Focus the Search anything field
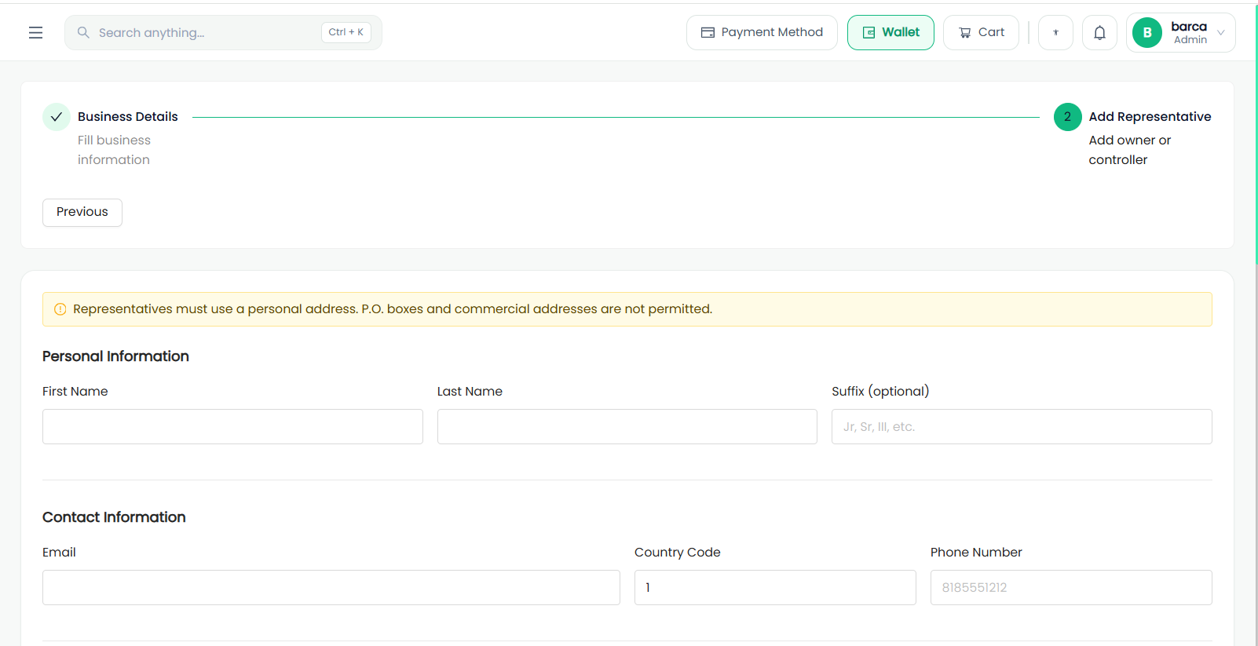The height and width of the screenshot is (646, 1258). [223, 33]
